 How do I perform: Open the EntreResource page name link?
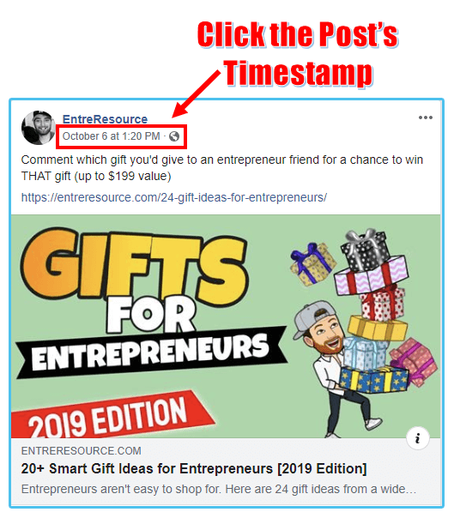point(105,119)
